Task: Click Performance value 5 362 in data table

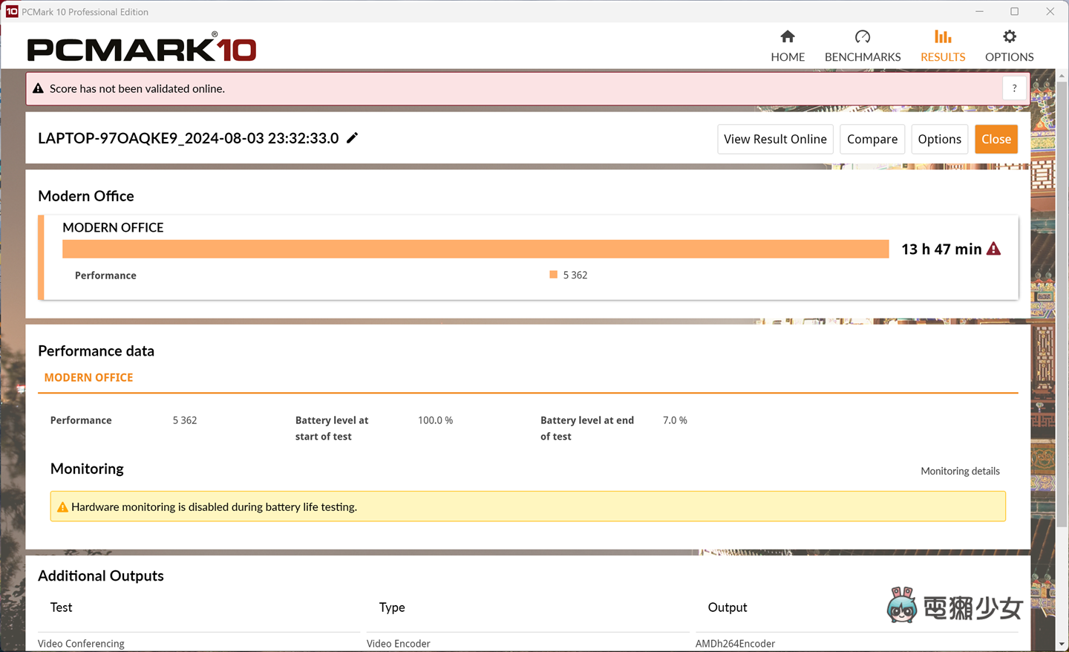Action: (x=185, y=420)
